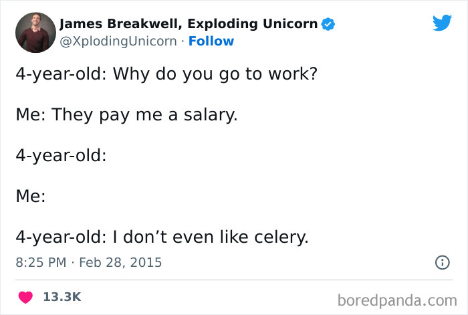468x315 pixels.
Task: Click the blue verified badge
Action: 328,25
